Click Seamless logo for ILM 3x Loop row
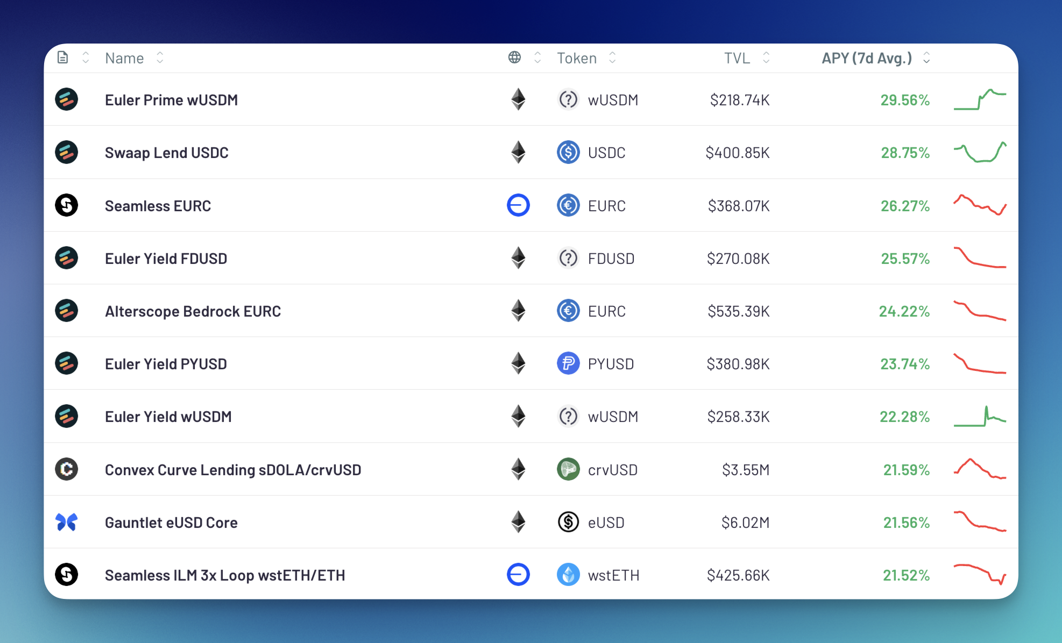Image resolution: width=1062 pixels, height=643 pixels. (67, 575)
